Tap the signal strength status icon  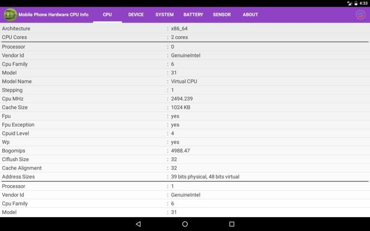pos(349,3)
